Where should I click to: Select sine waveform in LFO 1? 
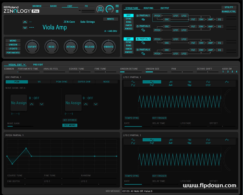(x=133, y=82)
